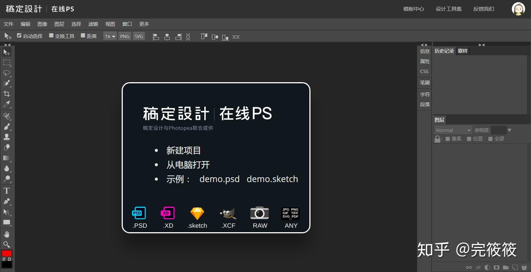Select the Gradient tool
The image size is (531, 272).
7,158
